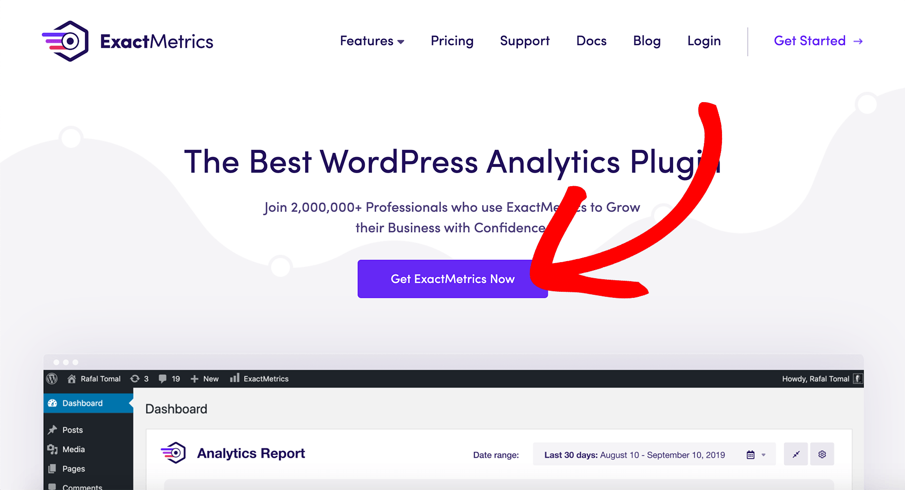Click the comments bubble icon showing 19
Screen dimensions: 905x490
(162, 379)
